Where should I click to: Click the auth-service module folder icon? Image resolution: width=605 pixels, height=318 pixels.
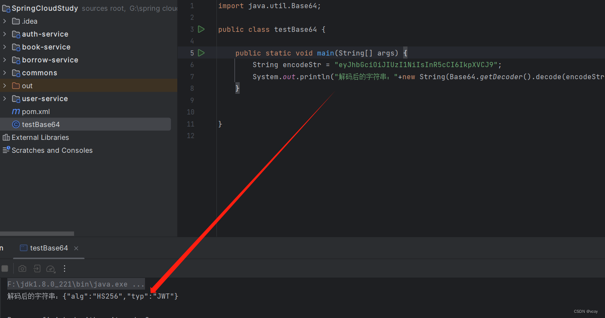click(x=16, y=34)
